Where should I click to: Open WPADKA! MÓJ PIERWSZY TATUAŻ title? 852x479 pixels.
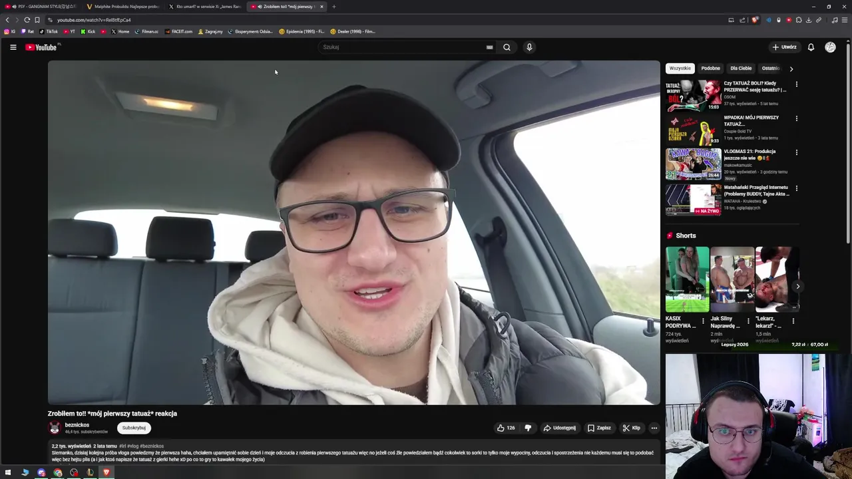[x=751, y=120]
